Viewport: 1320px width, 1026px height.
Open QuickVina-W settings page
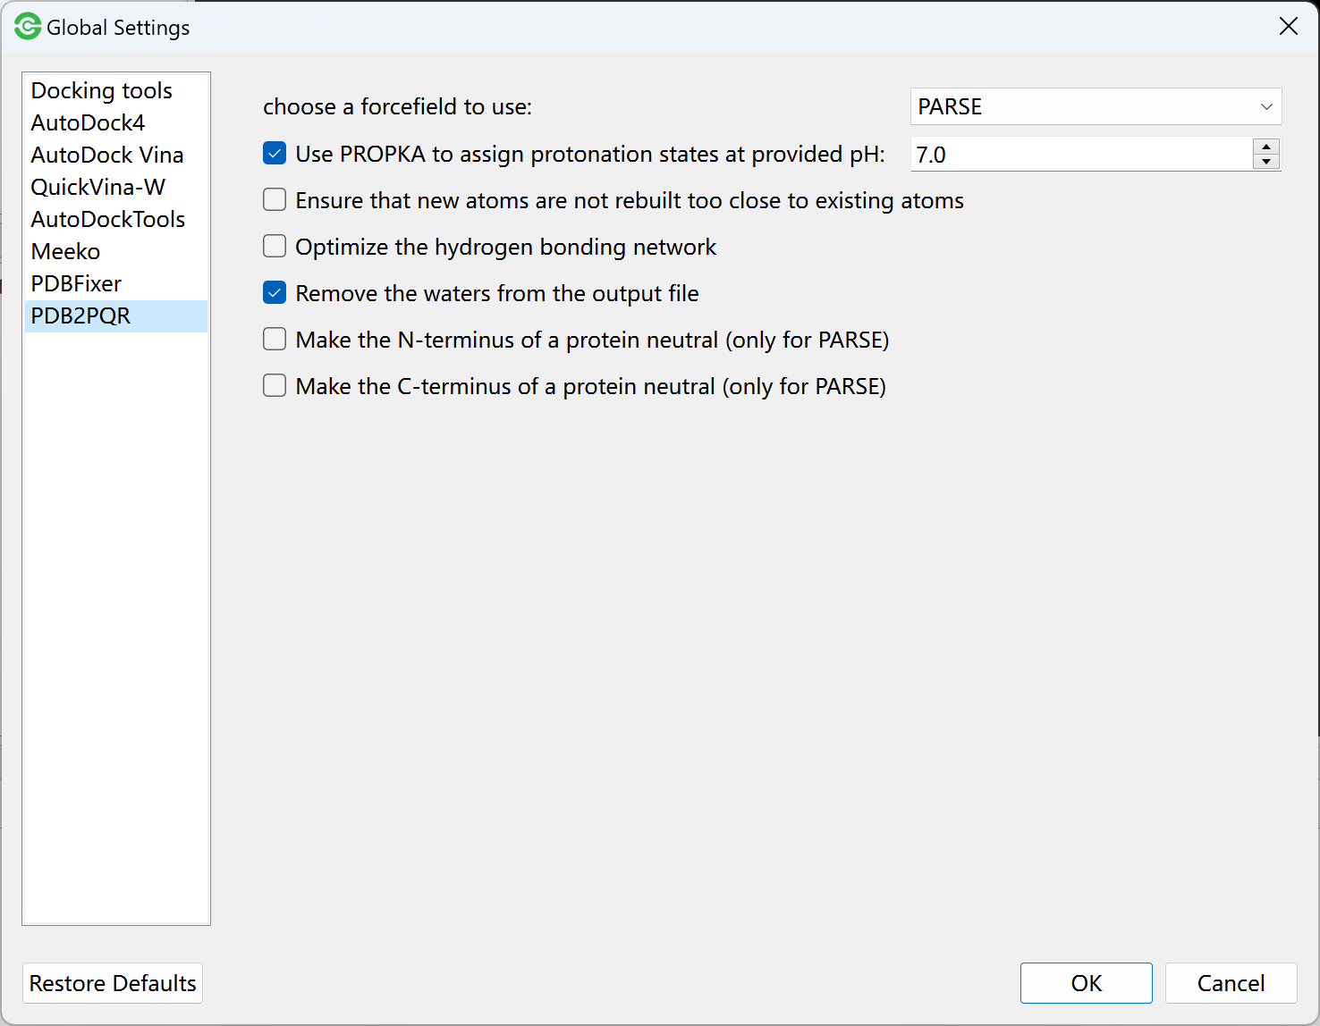116,187
